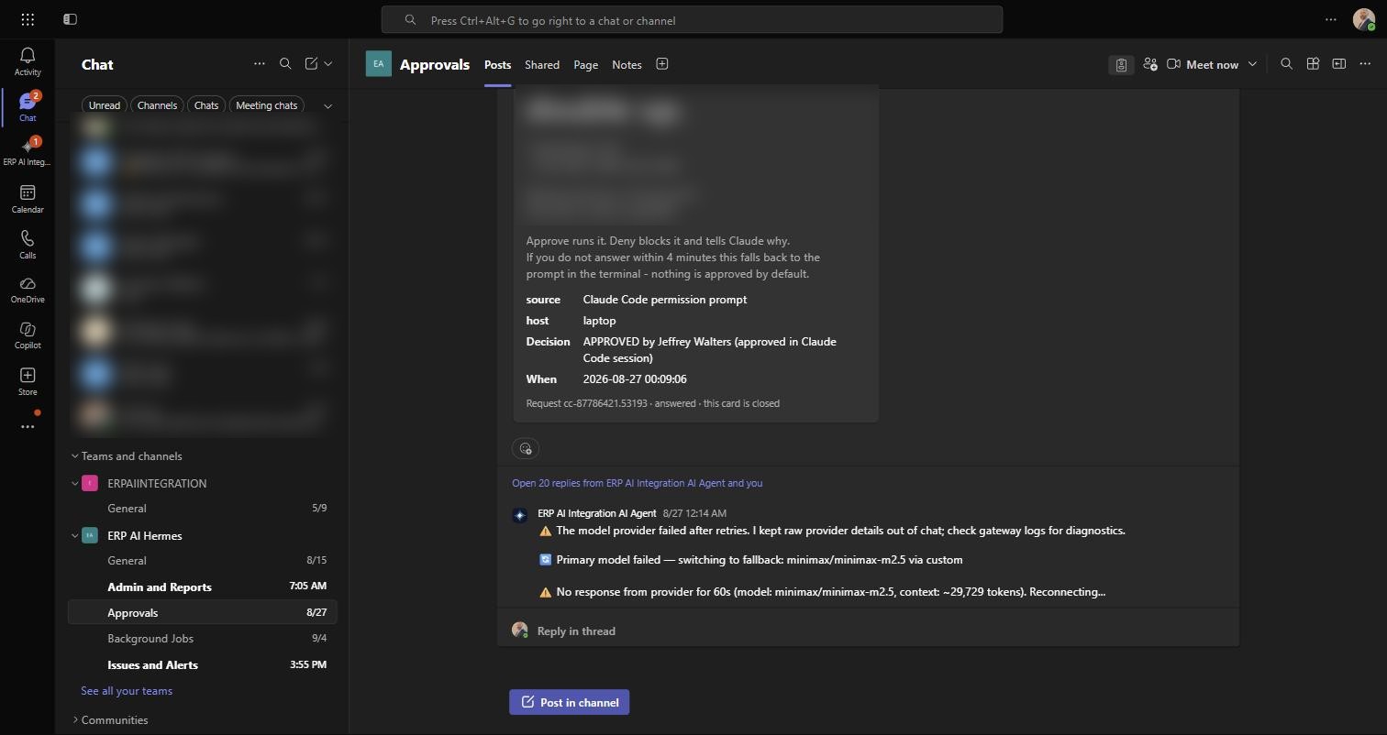Add a new tab to Approvals channel

(662, 64)
